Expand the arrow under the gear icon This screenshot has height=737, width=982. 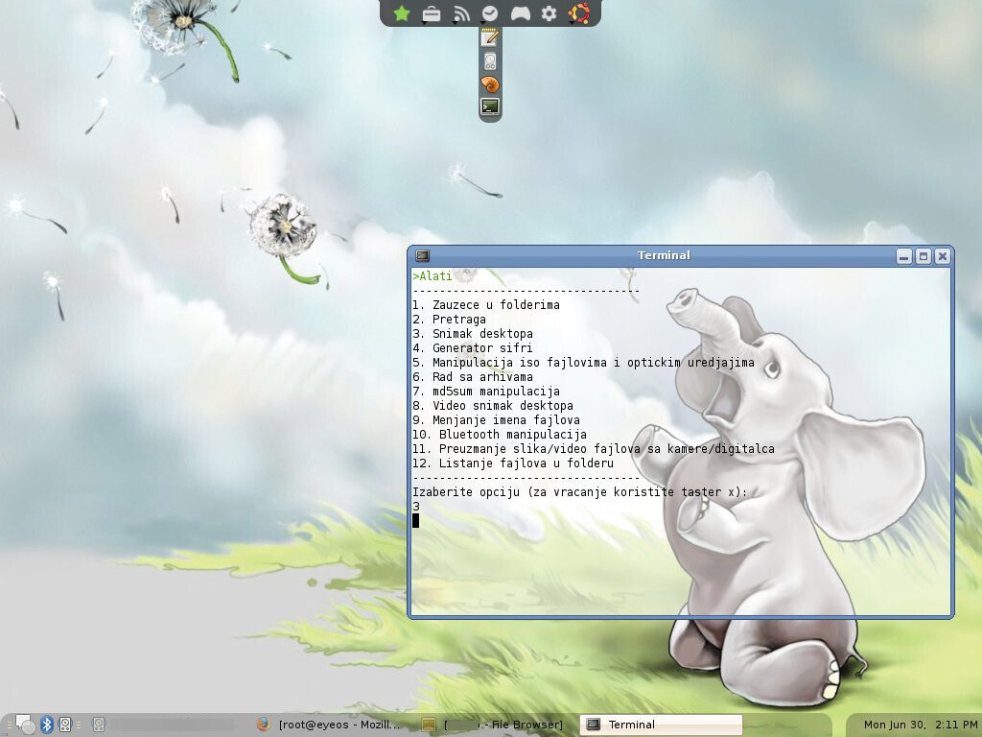548,23
